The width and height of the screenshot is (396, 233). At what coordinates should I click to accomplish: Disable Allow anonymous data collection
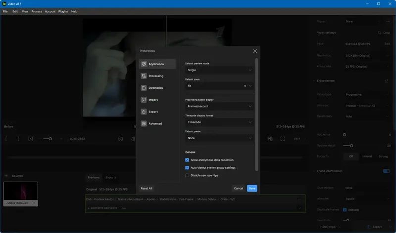[x=187, y=160]
